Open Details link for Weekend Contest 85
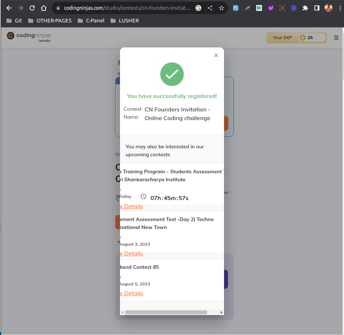Image resolution: width=344 pixels, height=335 pixels. pyautogui.click(x=132, y=293)
